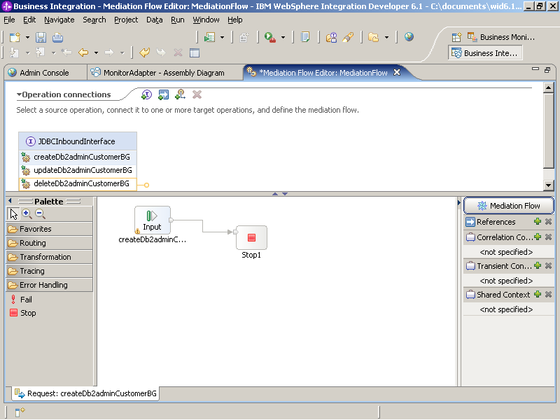Image resolution: width=560 pixels, height=420 pixels.
Task: Remove Shared Context with X icon
Action: (x=549, y=294)
